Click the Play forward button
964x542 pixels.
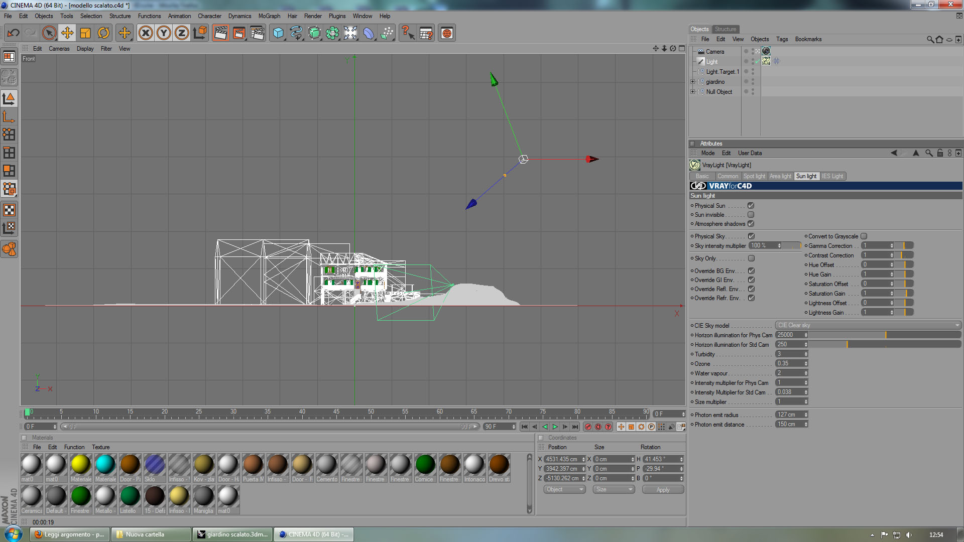(x=555, y=427)
